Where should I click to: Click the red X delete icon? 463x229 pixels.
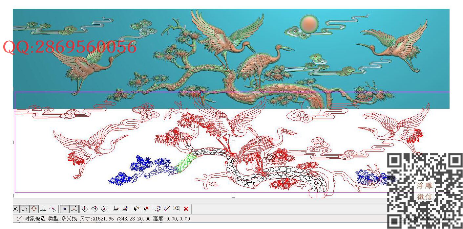point(186,209)
